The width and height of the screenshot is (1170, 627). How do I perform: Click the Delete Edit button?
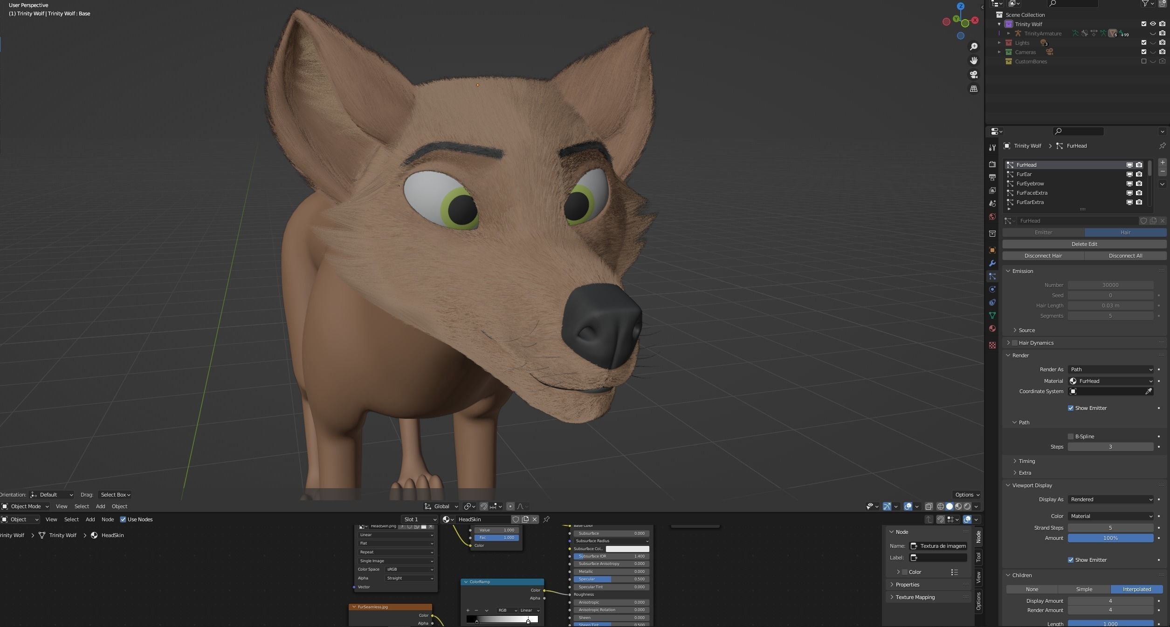tap(1084, 244)
